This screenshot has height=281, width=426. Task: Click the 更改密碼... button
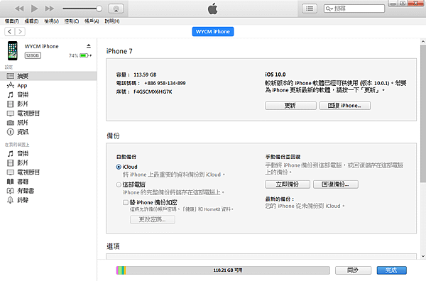pyautogui.click(x=153, y=219)
